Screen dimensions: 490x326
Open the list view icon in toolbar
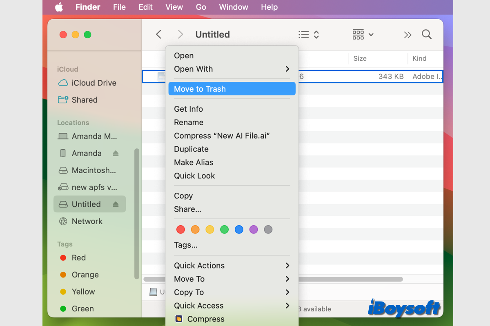[304, 35]
